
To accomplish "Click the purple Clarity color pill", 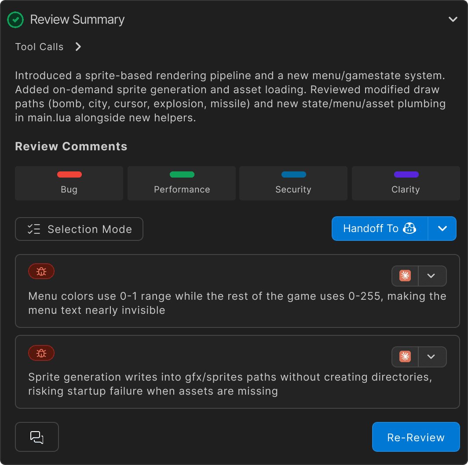I will [x=406, y=174].
